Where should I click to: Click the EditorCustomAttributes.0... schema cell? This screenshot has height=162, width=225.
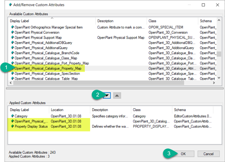pyautogui.click(x=193, y=116)
